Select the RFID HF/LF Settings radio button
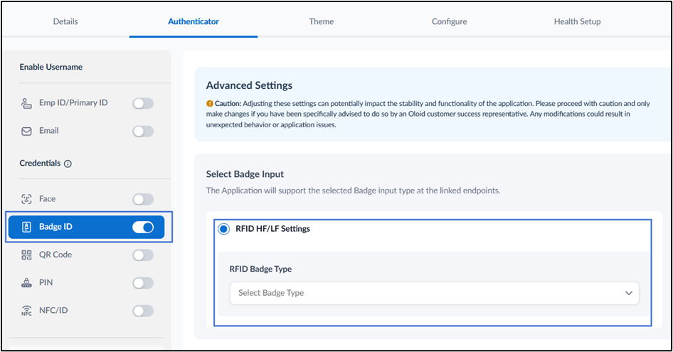673x352 pixels. [223, 229]
